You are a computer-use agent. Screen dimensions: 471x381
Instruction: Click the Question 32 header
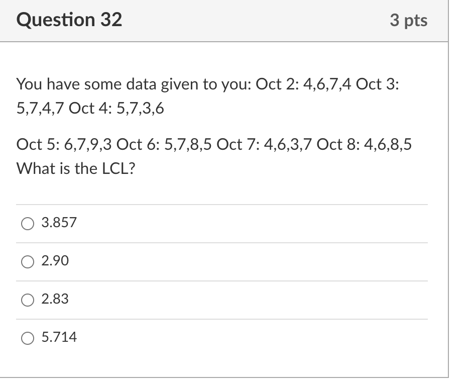pyautogui.click(x=69, y=20)
